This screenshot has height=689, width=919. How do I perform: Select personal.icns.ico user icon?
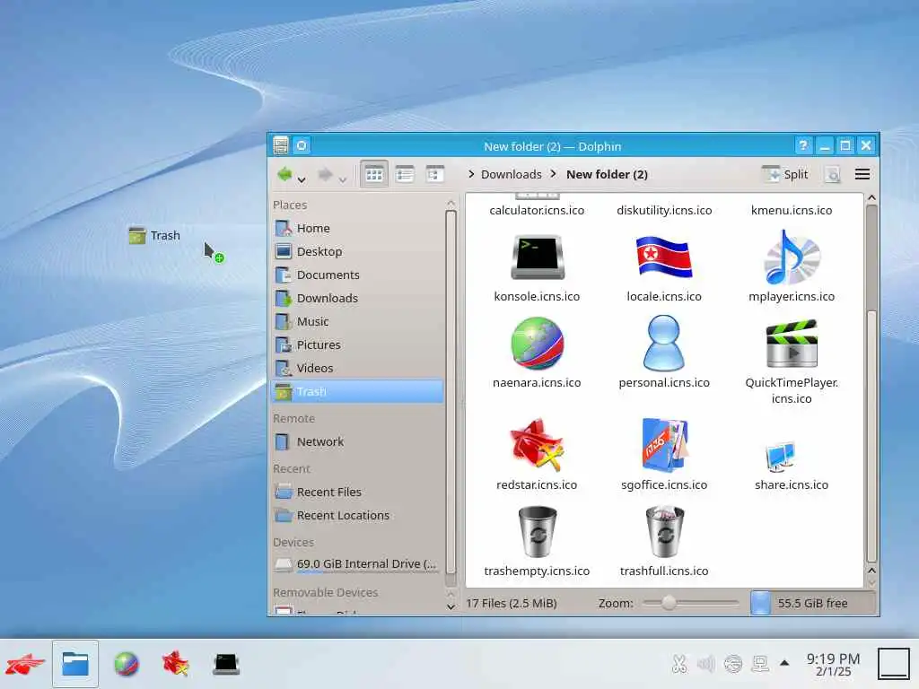tap(663, 344)
